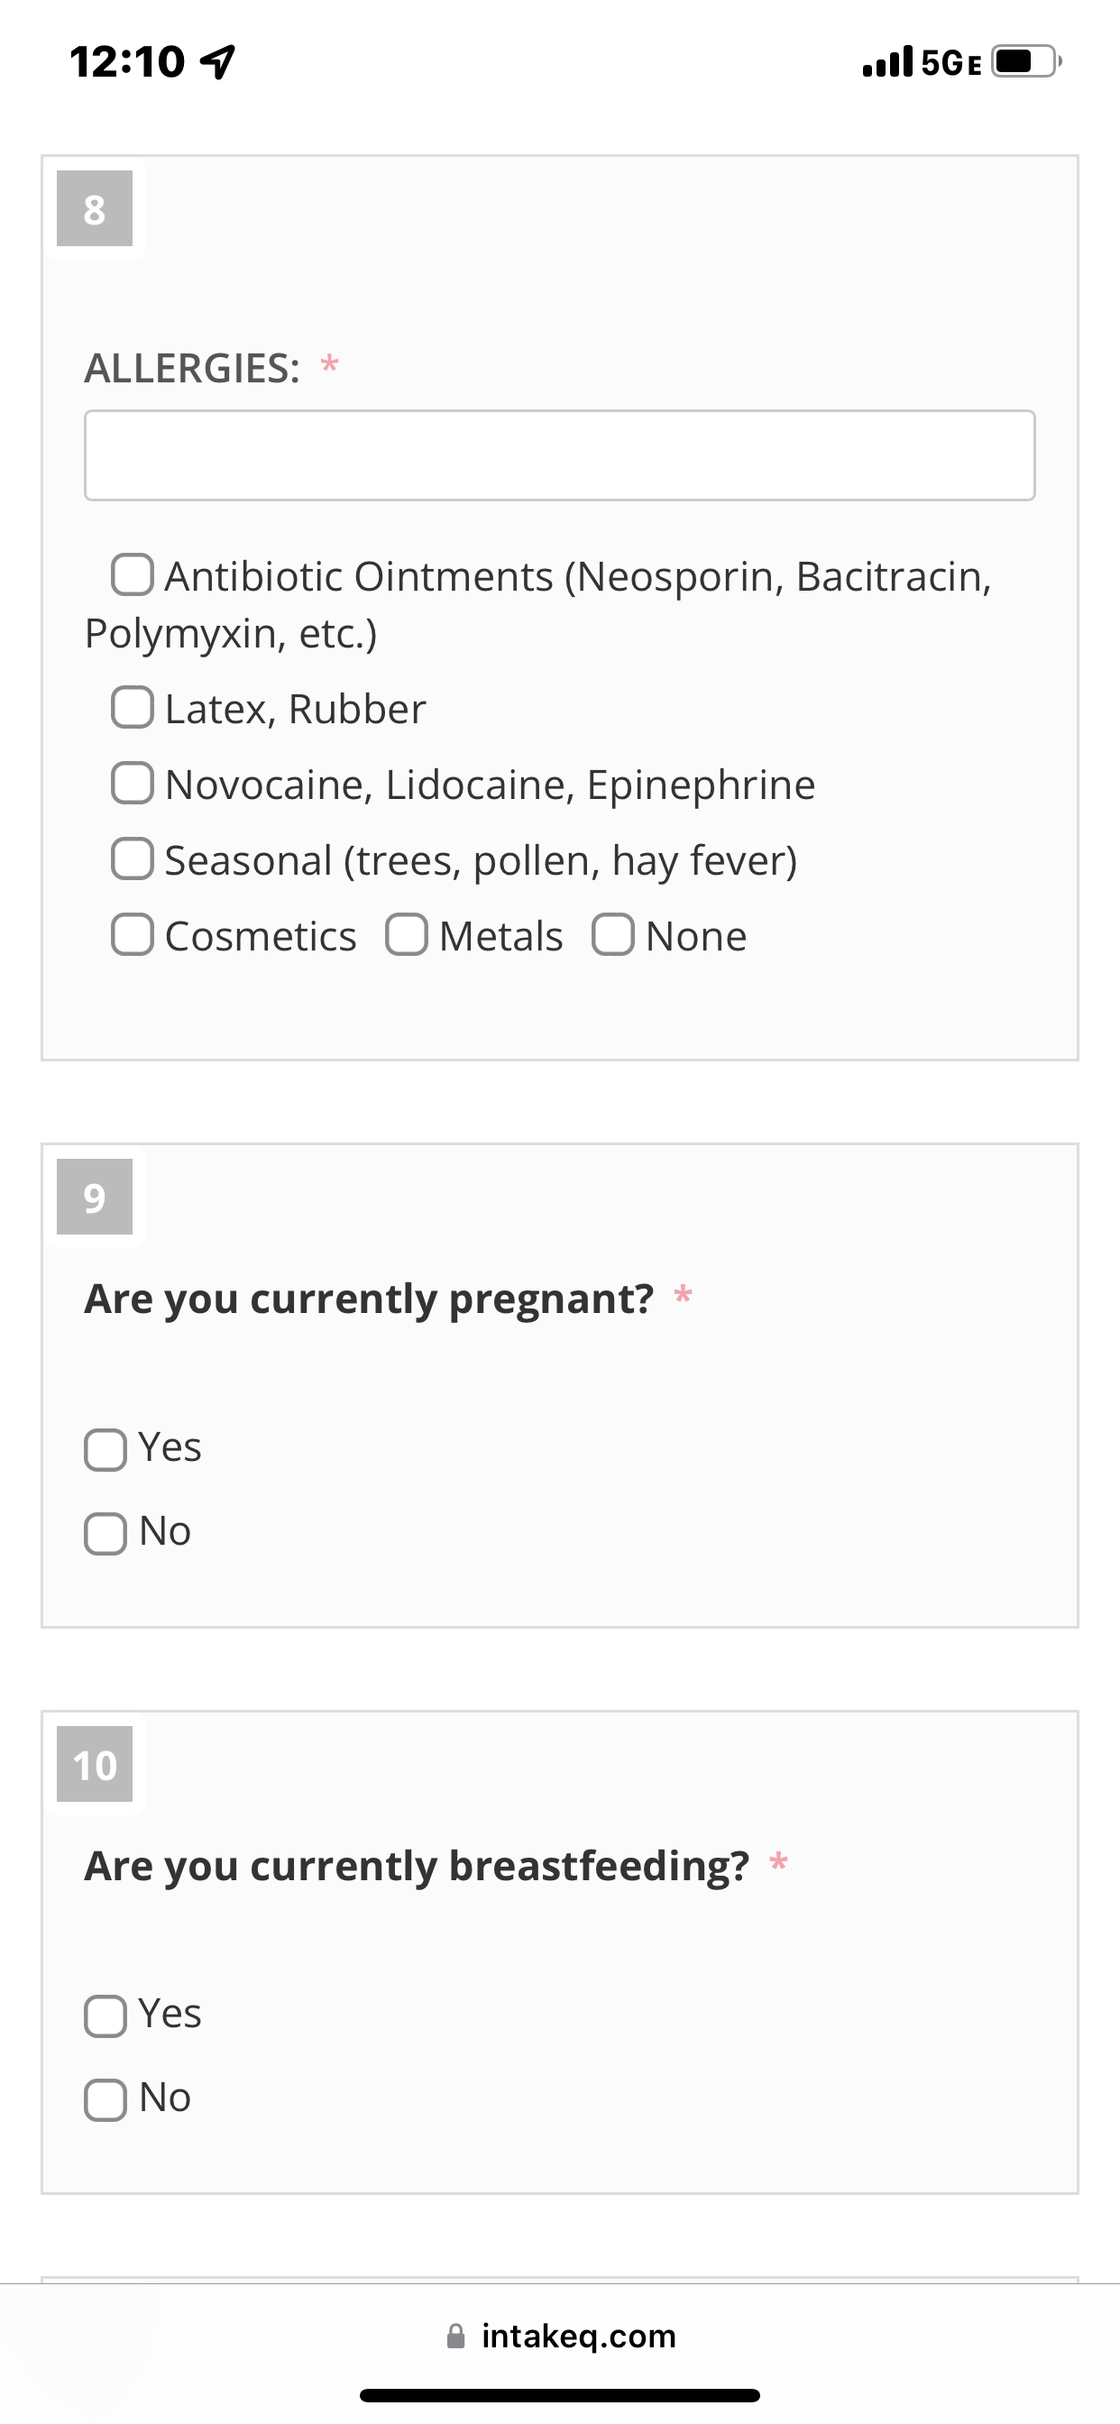Check the Antibiotic Ointments allergy box
Screen dimensions: 1120x2424
[133, 575]
